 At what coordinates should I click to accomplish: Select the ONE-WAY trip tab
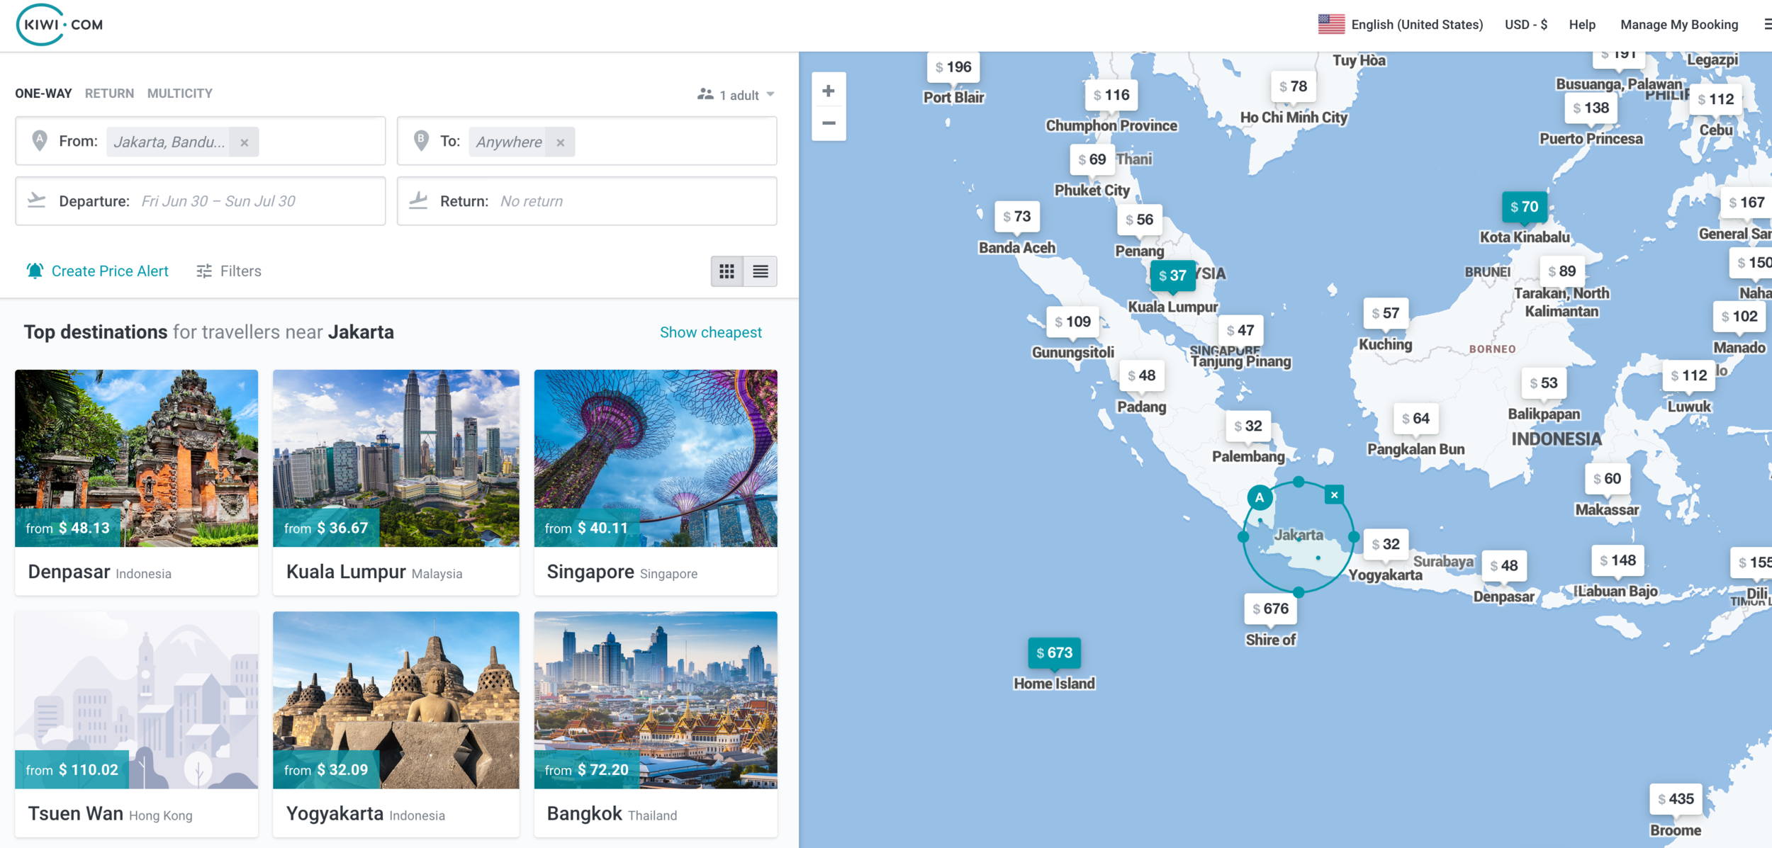(x=43, y=94)
